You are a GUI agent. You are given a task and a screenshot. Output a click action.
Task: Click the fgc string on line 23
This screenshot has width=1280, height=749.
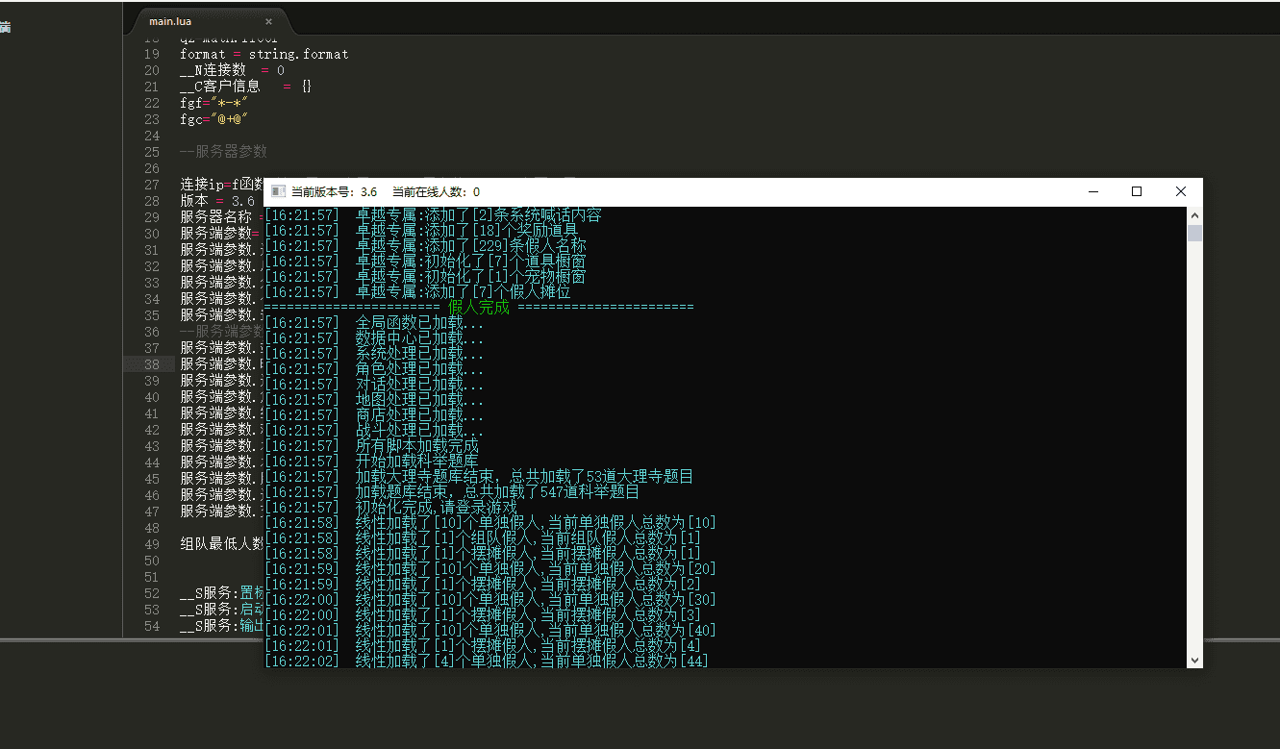231,119
